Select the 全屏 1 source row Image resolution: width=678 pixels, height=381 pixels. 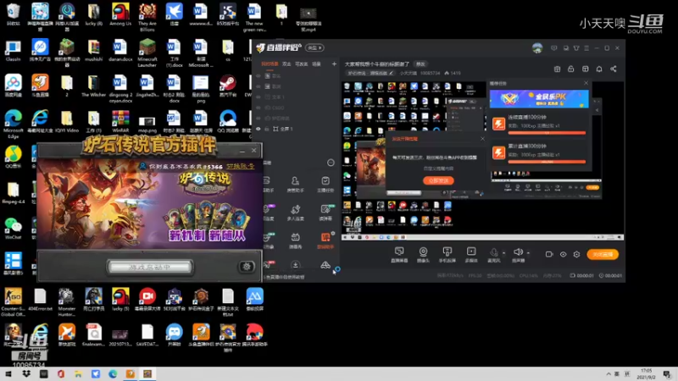pos(296,129)
